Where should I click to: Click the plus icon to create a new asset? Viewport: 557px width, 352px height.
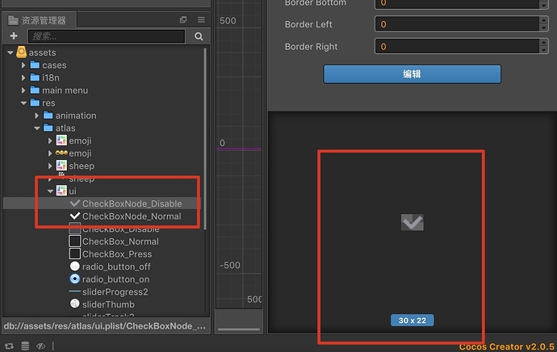14,36
